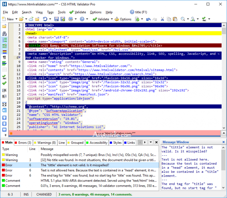Toggle word wrap lines sidebar button
Image resolution: width=227 pixels, height=198 pixels.
[x=4, y=63]
